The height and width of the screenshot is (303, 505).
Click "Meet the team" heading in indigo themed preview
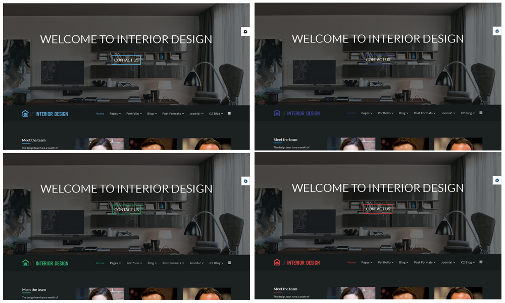(285, 139)
